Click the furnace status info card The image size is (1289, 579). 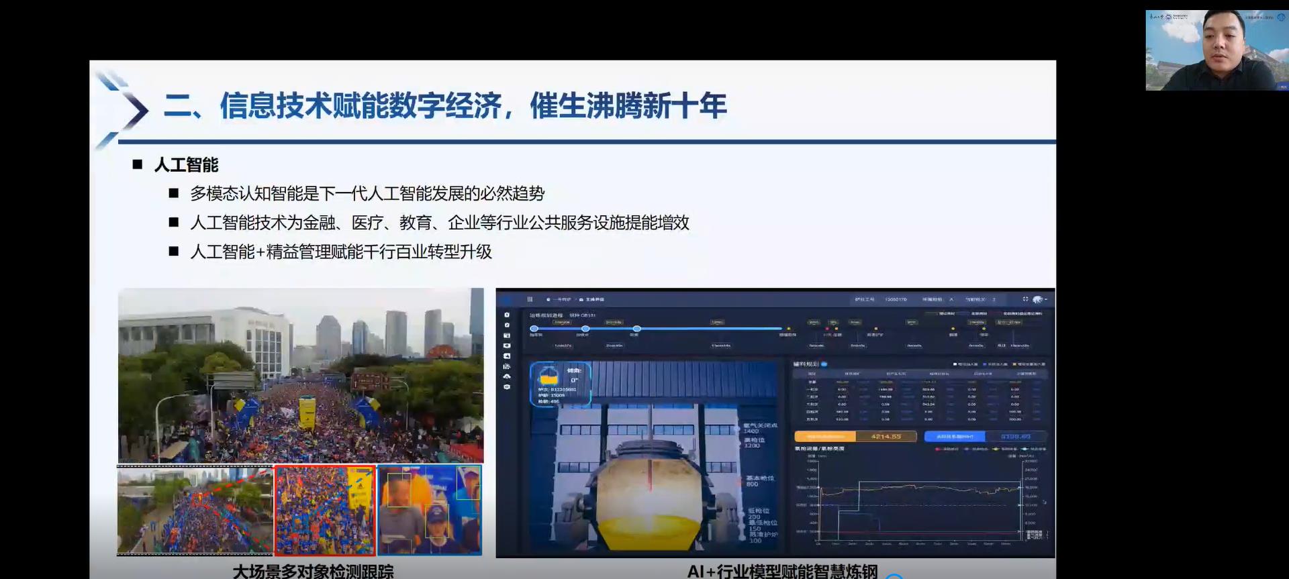point(560,384)
